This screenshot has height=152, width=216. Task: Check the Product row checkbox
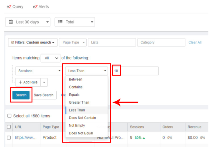click(9, 138)
